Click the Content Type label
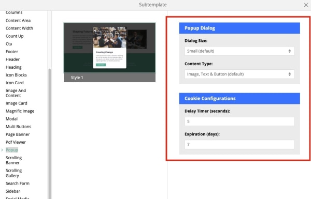 click(x=199, y=64)
